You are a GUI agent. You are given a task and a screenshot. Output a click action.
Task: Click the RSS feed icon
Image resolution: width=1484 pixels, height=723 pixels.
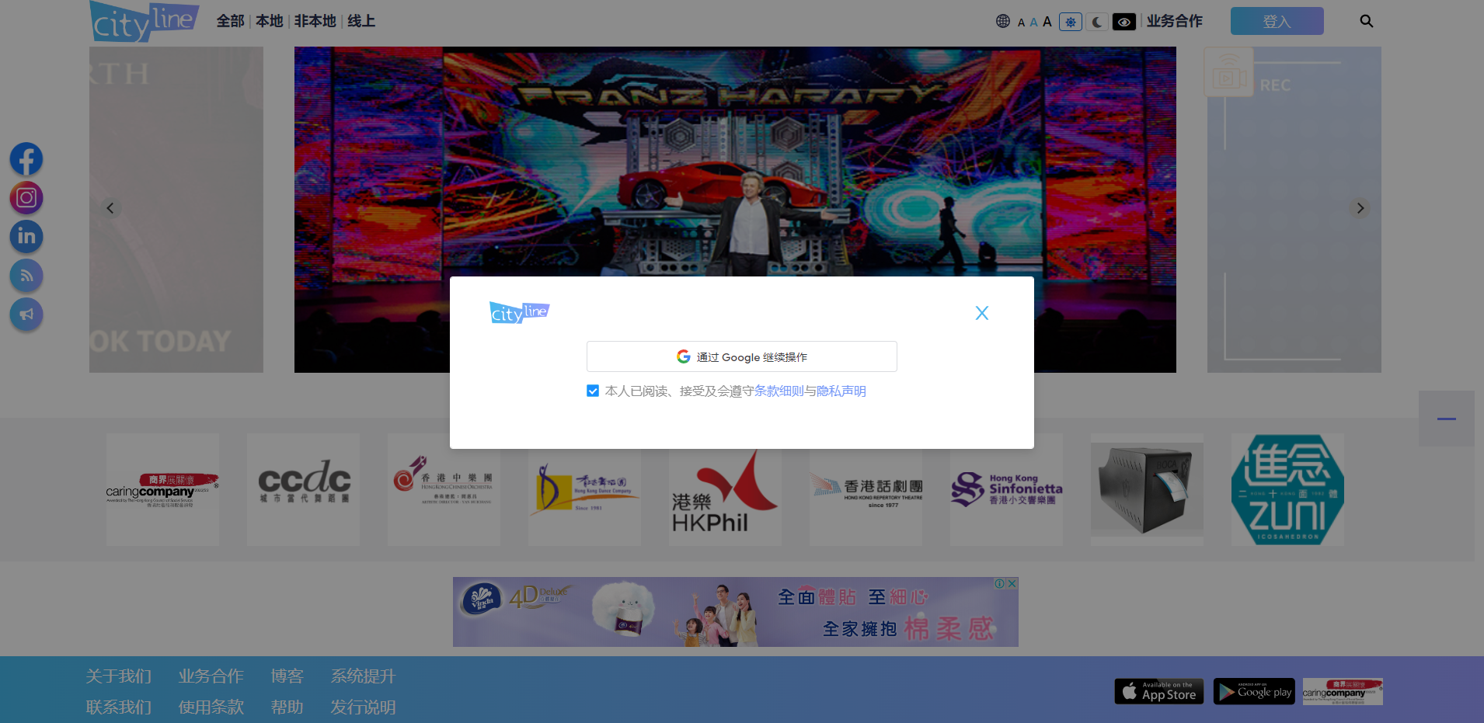click(x=26, y=276)
